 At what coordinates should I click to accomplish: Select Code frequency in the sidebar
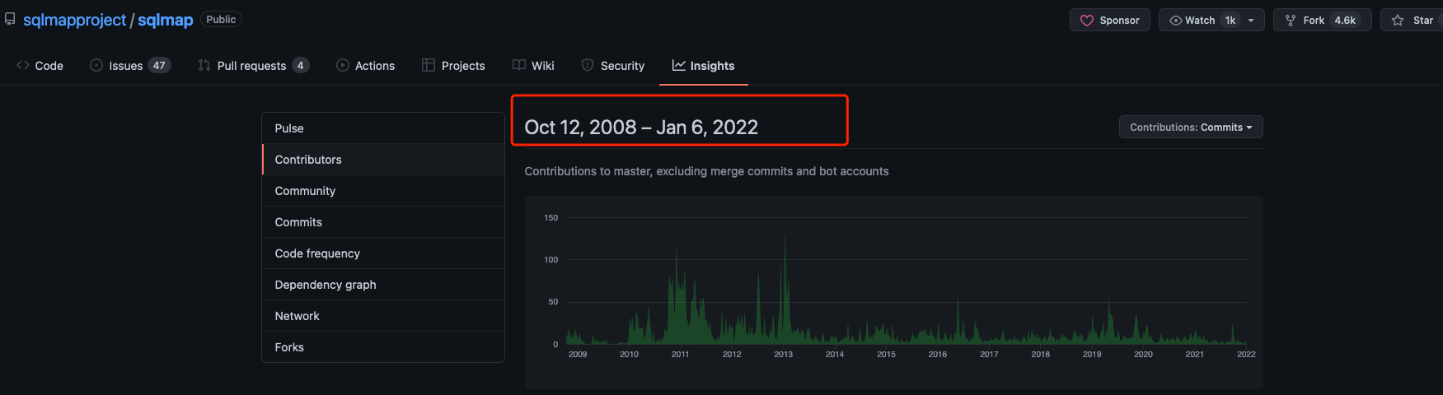[317, 253]
